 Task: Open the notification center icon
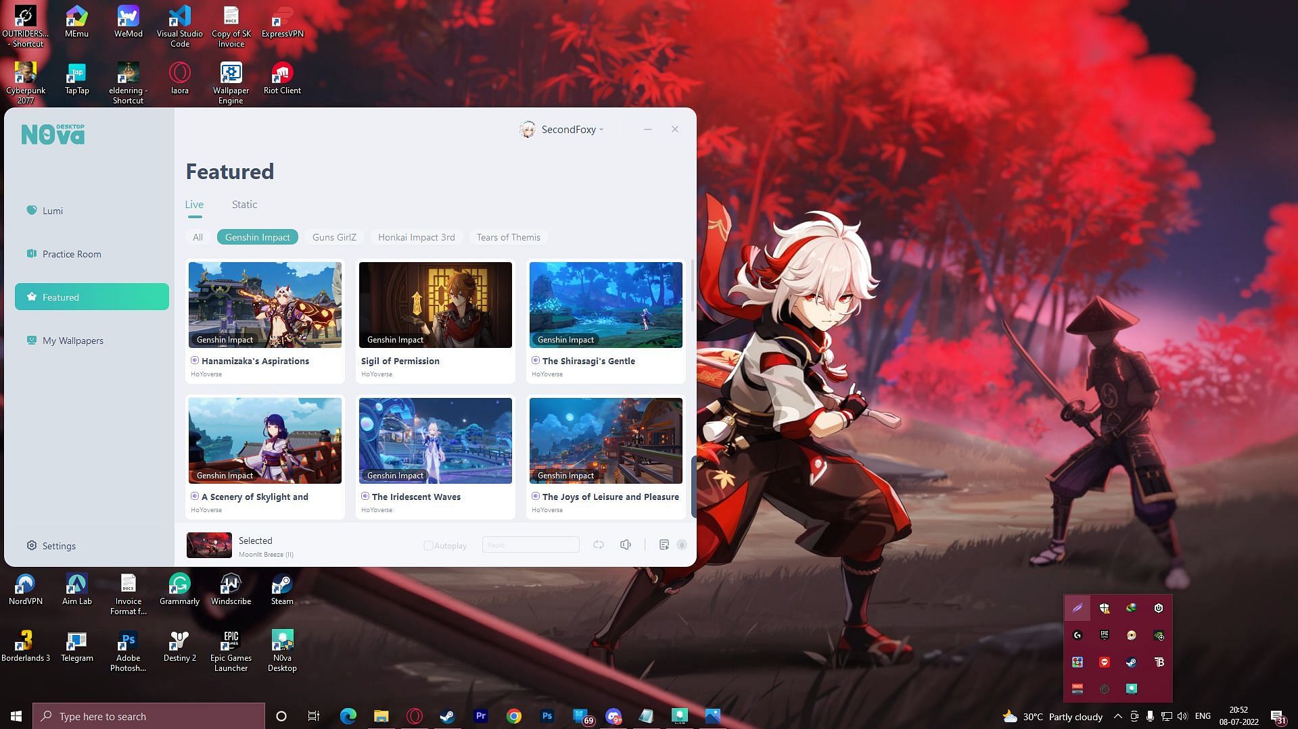pos(1278,716)
